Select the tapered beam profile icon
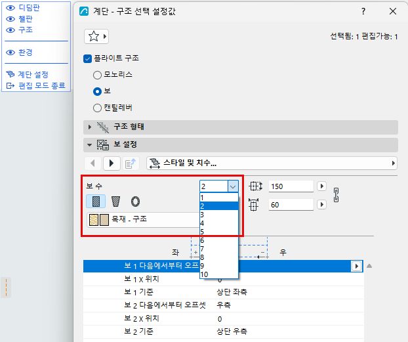Screen dimensions: 408x342 coord(115,202)
